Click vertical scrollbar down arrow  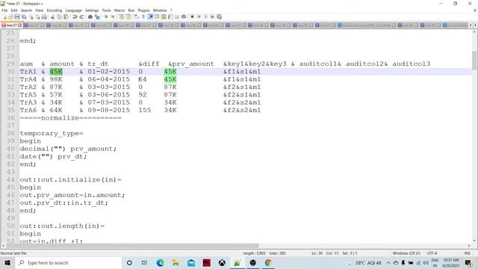474,241
